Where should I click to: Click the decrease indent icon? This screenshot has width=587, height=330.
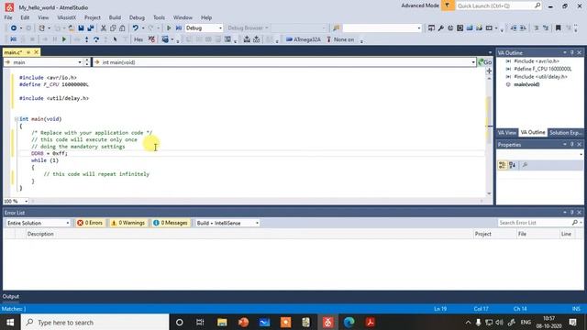click(514, 28)
